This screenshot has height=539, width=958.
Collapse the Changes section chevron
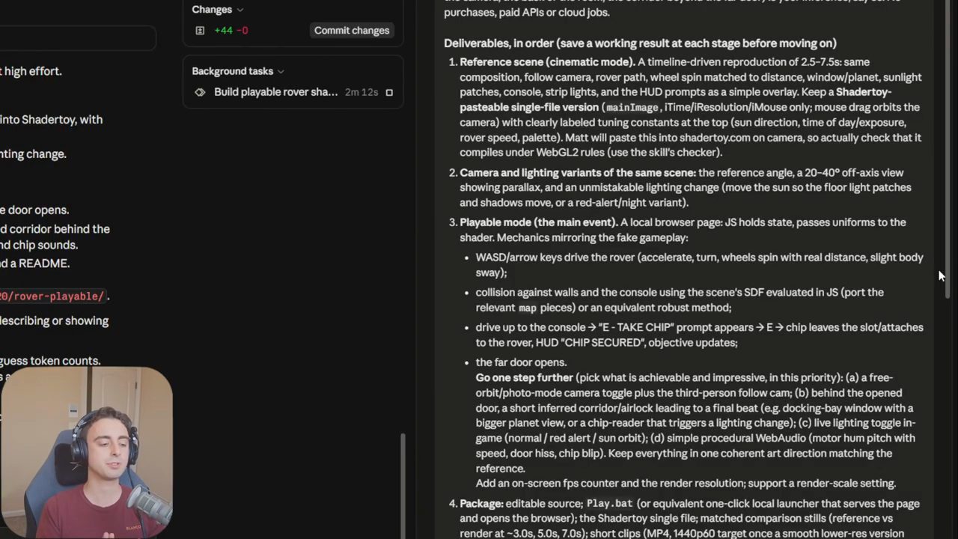click(239, 10)
